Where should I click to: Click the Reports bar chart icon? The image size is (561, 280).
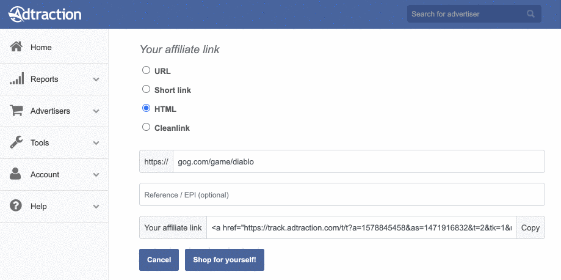(17, 78)
